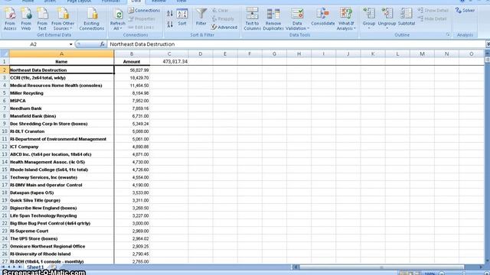Open Data Validation dropdown
Image resolution: width=490 pixels, height=275 pixels.
(x=297, y=18)
